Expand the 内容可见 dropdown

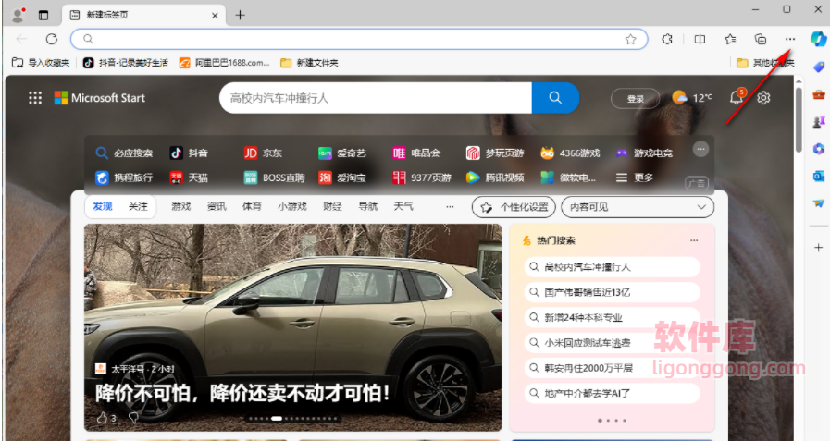(638, 207)
